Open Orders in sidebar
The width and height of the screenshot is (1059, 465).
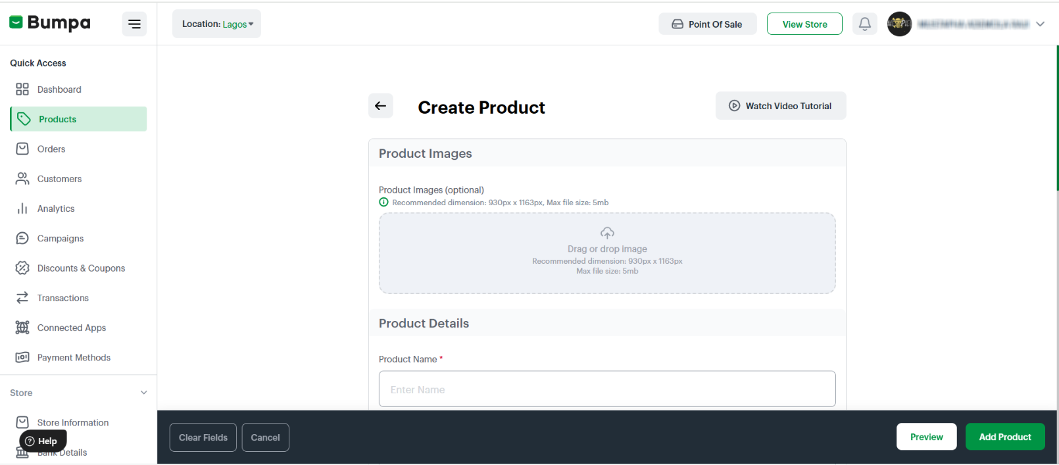(x=51, y=149)
